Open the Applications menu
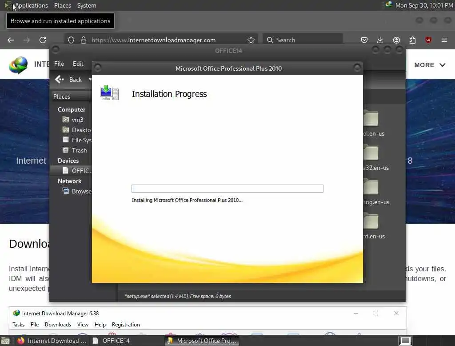The image size is (455, 346). (x=32, y=5)
